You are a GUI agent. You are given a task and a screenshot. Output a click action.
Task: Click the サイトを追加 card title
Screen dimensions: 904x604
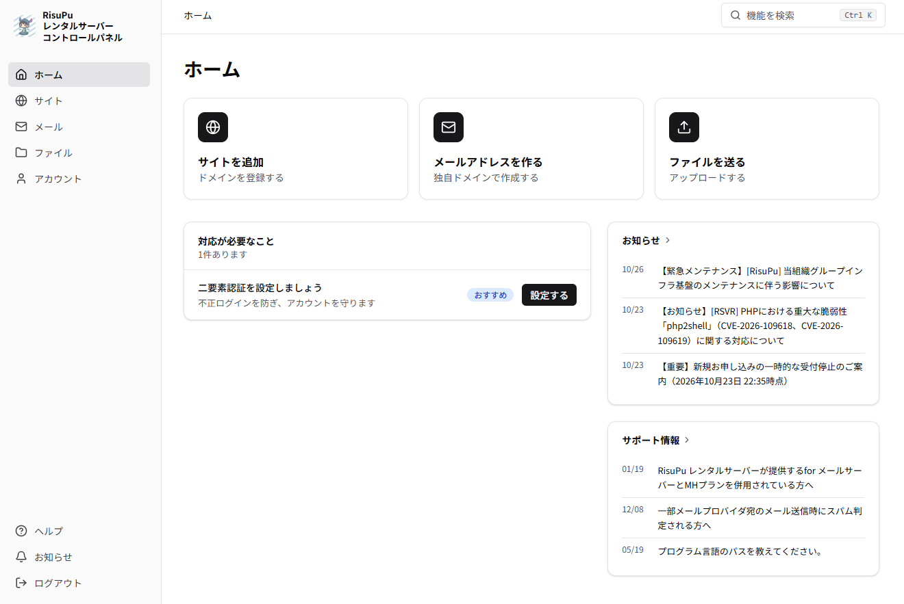[x=231, y=162]
